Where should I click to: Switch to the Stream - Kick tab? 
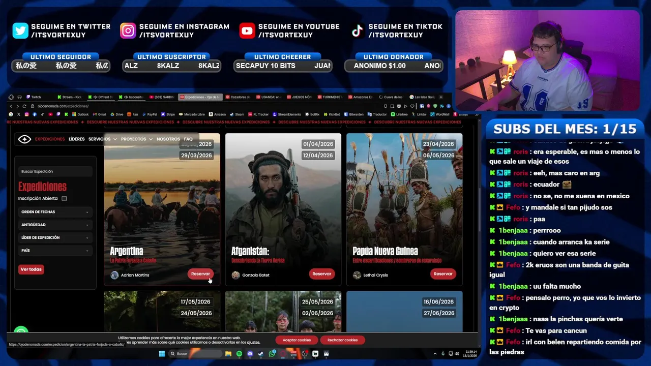tap(70, 97)
